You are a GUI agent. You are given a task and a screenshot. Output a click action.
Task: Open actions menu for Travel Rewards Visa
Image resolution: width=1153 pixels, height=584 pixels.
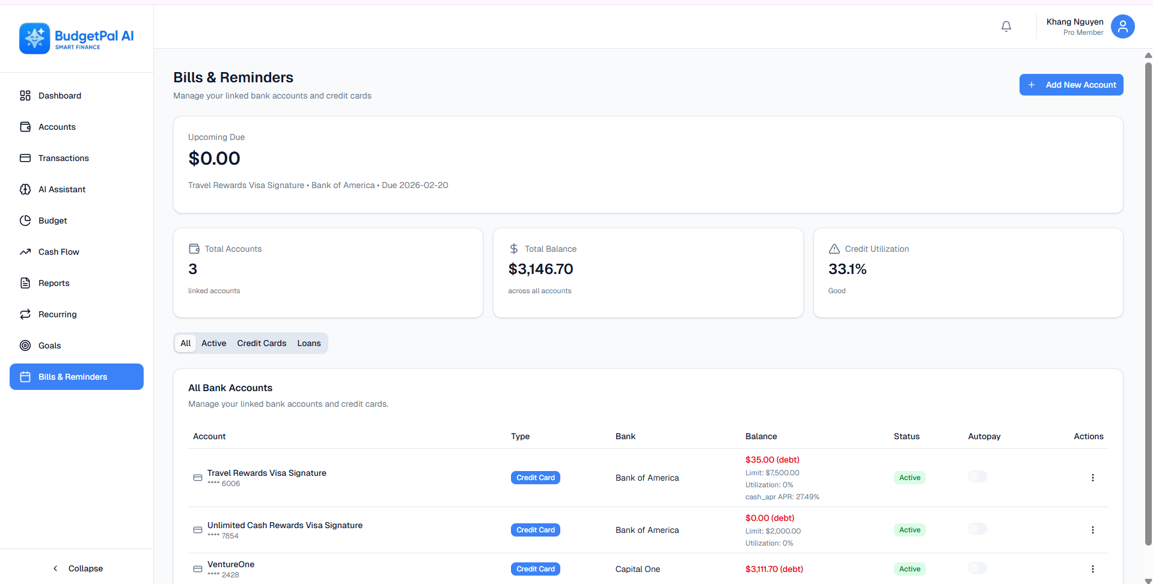point(1092,477)
